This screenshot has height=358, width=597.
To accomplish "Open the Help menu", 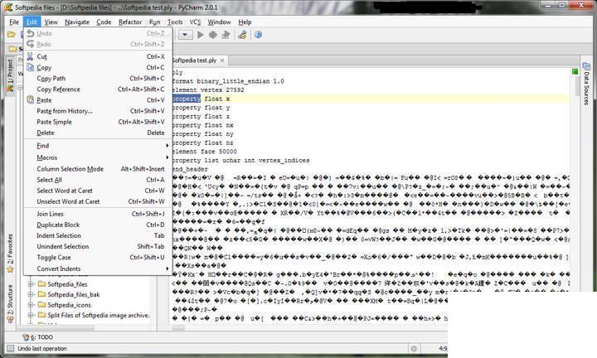I will [245, 22].
